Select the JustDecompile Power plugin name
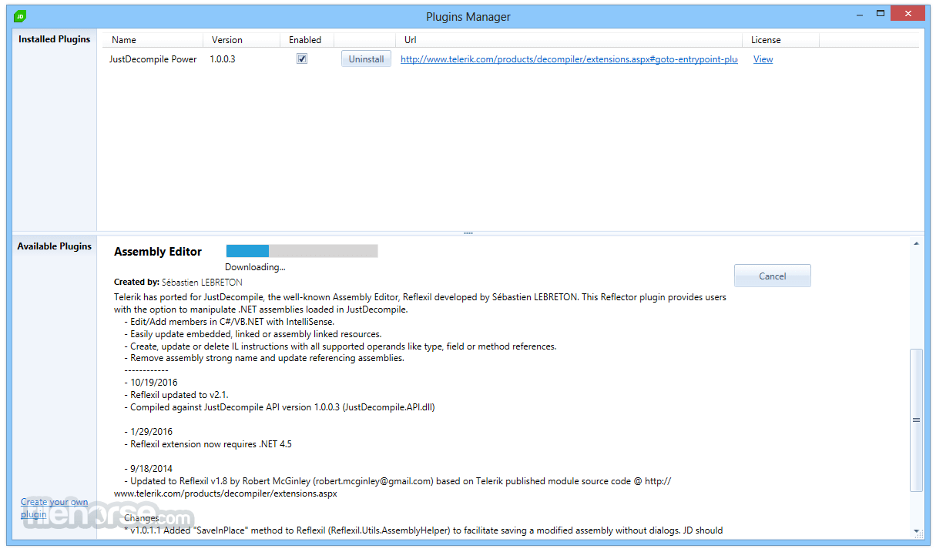The height and width of the screenshot is (552, 936). point(153,59)
